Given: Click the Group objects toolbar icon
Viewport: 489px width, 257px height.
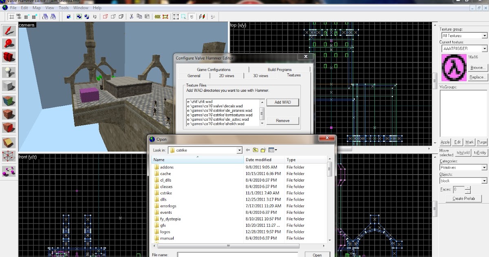Looking at the screenshot, I should click(x=79, y=17).
